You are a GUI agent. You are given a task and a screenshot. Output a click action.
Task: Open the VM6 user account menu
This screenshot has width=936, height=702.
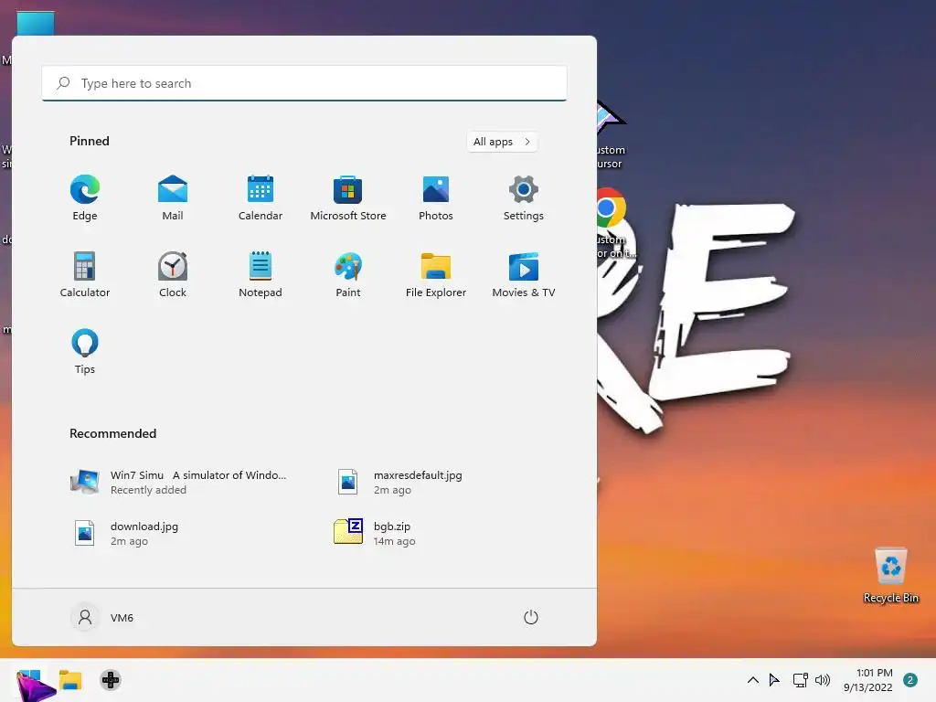[102, 617]
